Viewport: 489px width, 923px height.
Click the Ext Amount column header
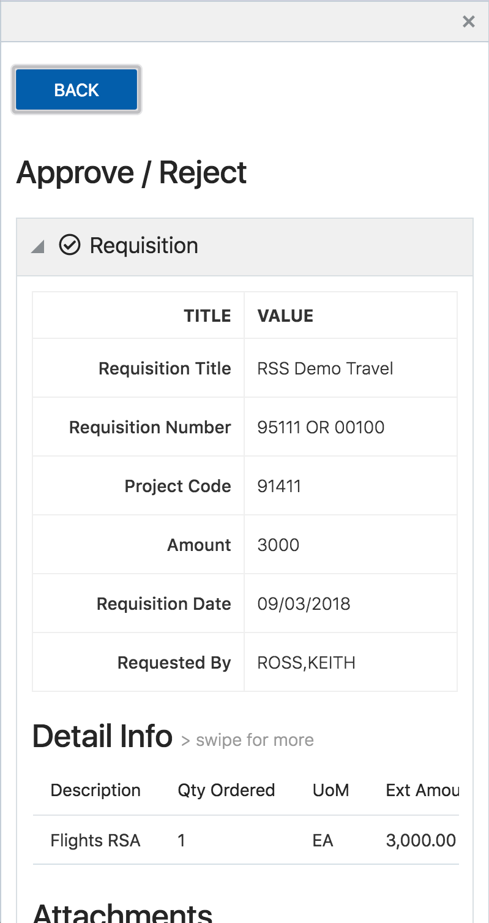coord(422,790)
